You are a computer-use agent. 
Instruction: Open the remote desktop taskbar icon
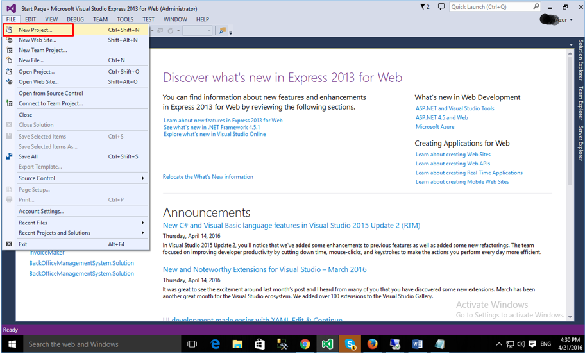pos(394,344)
